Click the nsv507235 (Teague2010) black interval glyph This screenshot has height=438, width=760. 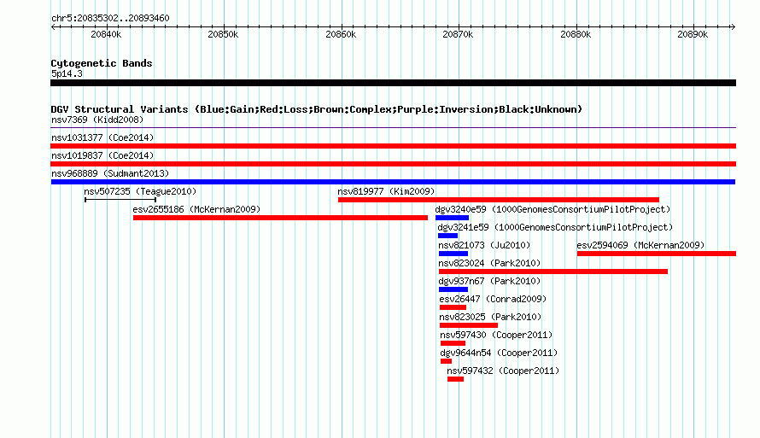(x=120, y=200)
